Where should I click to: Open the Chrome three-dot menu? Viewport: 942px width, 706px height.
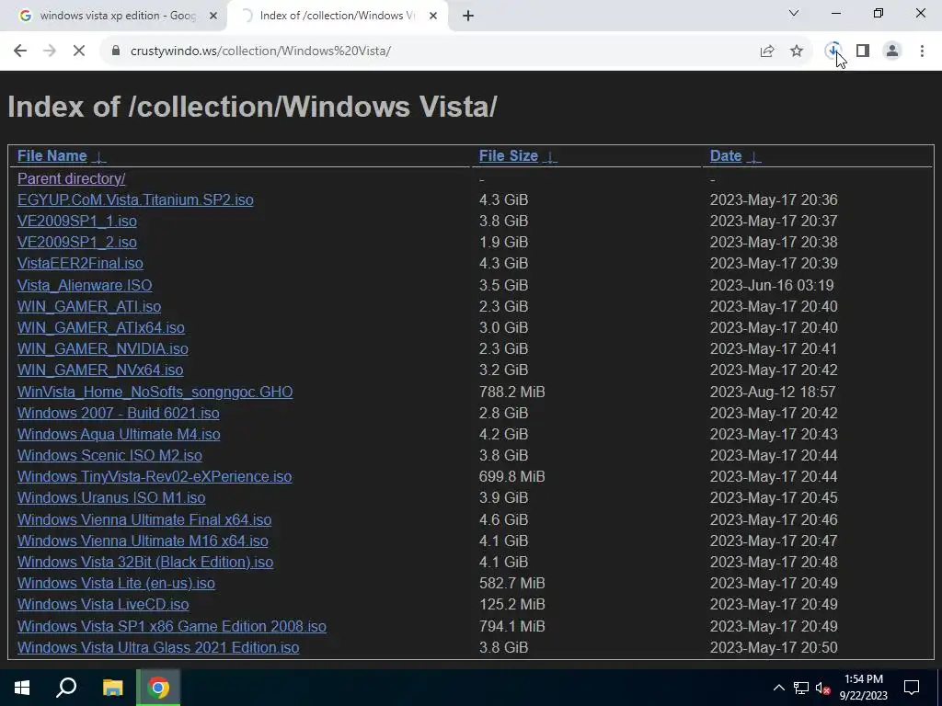pos(922,51)
